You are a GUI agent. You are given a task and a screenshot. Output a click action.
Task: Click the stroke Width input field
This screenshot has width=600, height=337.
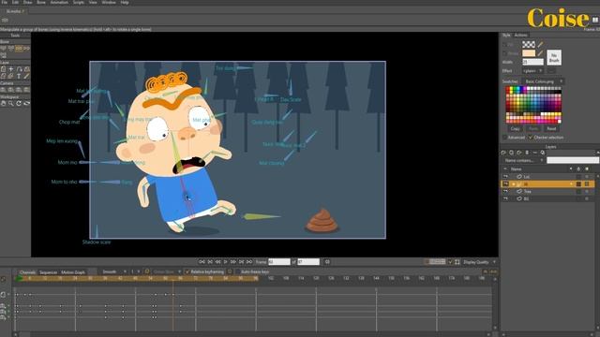532,62
